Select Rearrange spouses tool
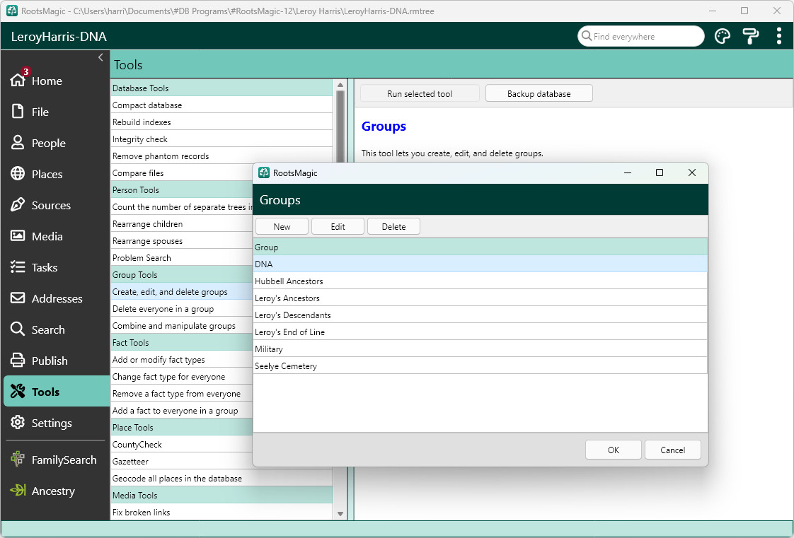Image resolution: width=794 pixels, height=538 pixels. tap(182, 240)
